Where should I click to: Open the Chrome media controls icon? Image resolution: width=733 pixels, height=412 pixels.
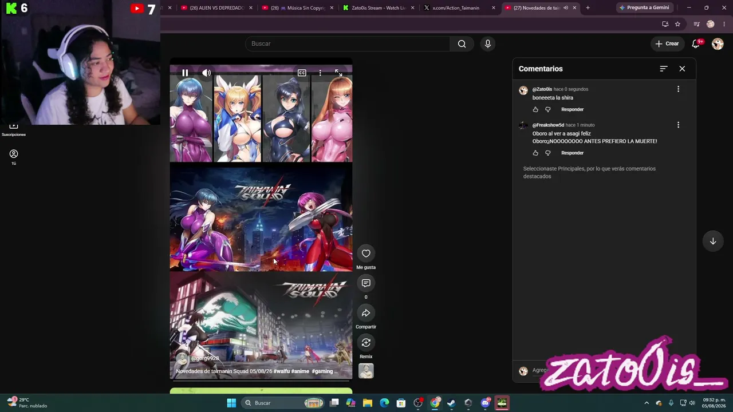(696, 24)
